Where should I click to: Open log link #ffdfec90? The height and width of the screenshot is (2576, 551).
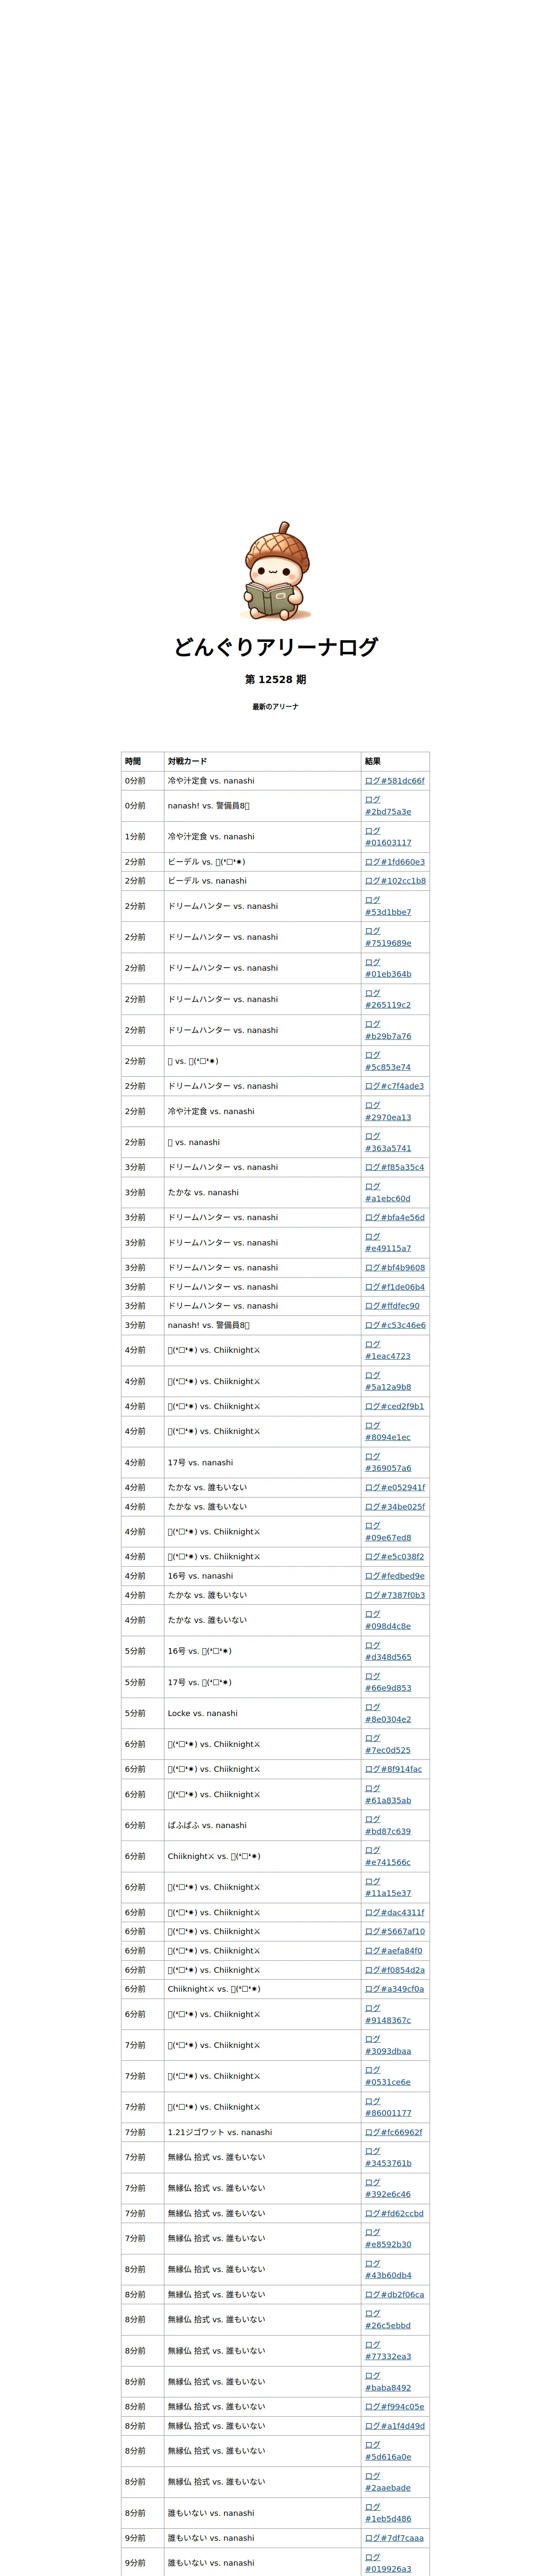tap(392, 1306)
